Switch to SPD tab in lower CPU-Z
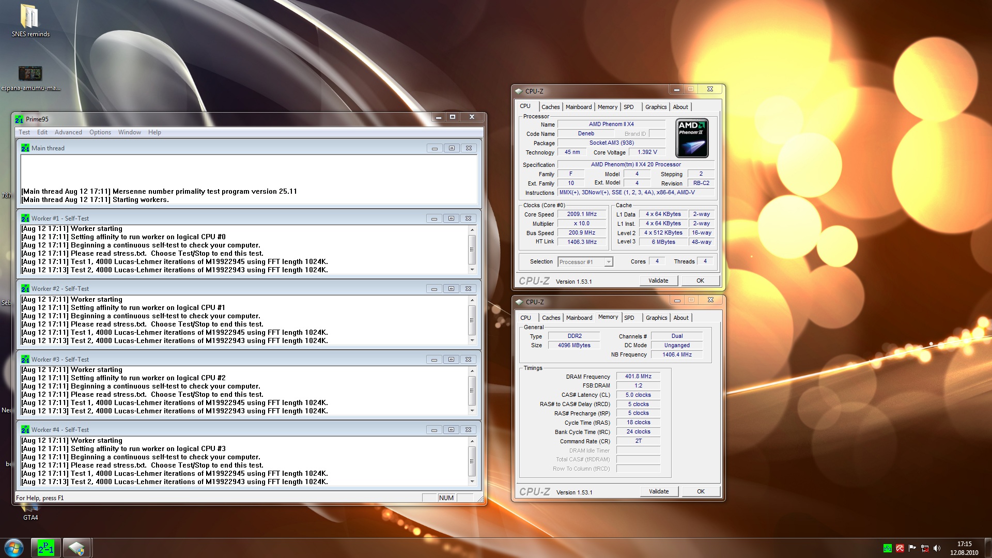The width and height of the screenshot is (992, 558). coord(629,318)
